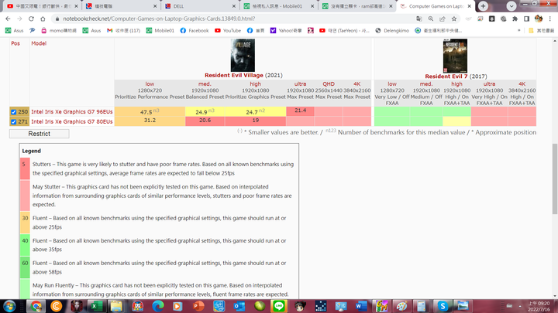558x313 pixels.
Task: Click the red '5' Stutters legend swatch
Action: (x=25, y=168)
